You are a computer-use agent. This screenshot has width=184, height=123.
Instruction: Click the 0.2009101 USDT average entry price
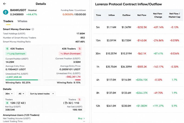point(70,69)
